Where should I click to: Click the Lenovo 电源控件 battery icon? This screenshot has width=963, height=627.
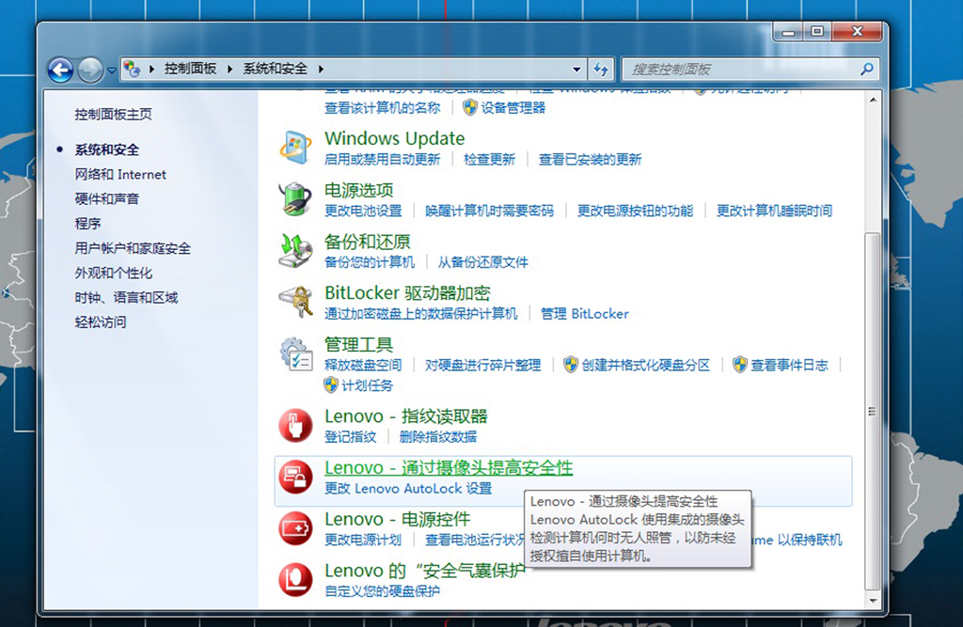[295, 528]
